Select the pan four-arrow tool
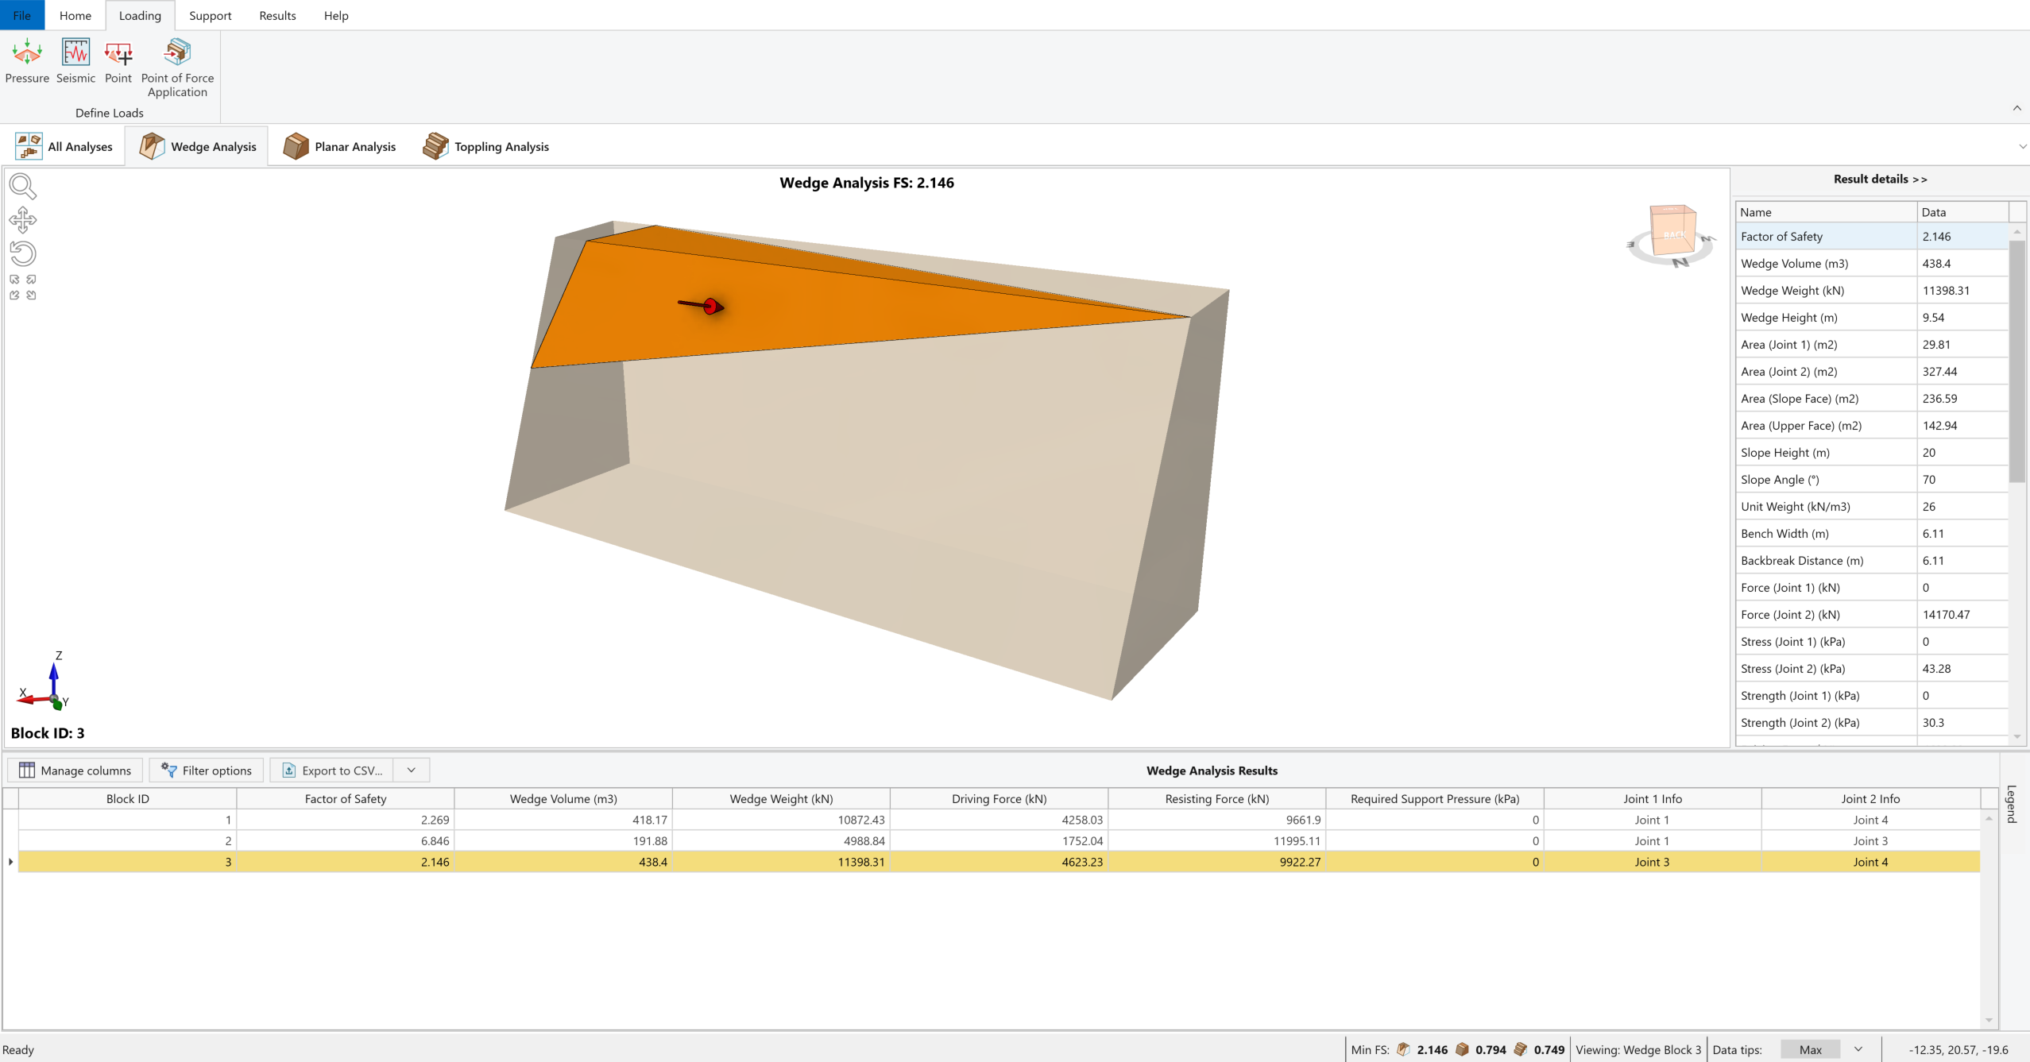 click(x=23, y=220)
